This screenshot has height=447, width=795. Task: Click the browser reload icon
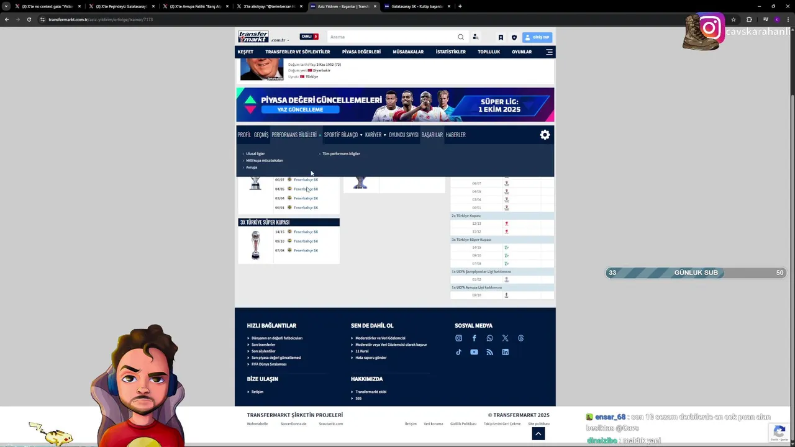point(29,19)
